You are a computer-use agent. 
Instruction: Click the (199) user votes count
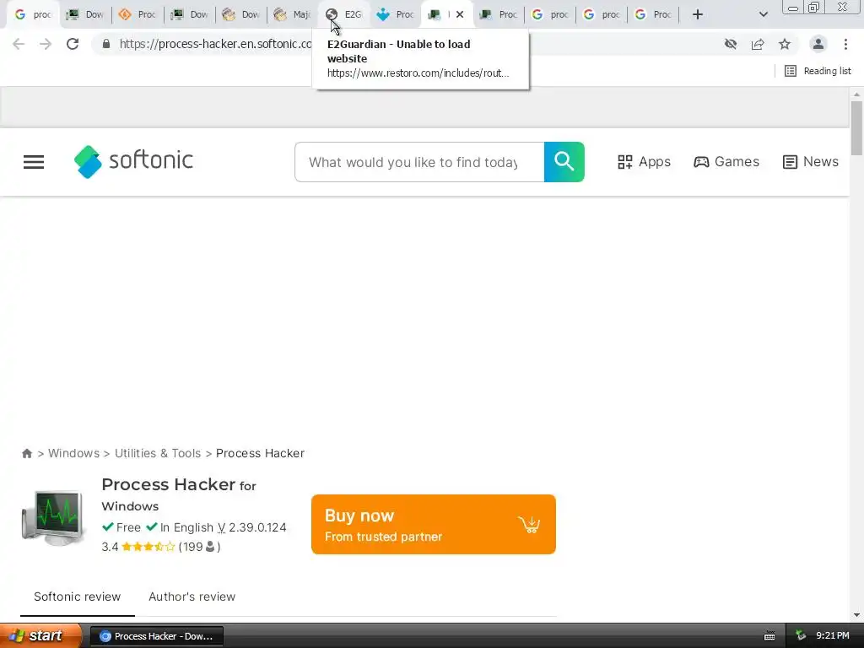(x=199, y=547)
